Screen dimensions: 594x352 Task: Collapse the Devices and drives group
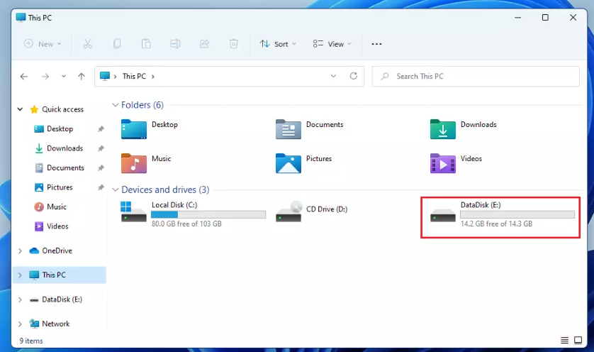(115, 189)
